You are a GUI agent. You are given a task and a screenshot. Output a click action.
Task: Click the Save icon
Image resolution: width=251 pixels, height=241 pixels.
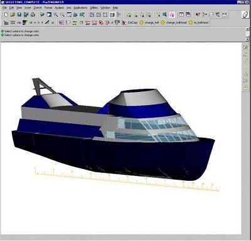pyautogui.click(x=19, y=15)
